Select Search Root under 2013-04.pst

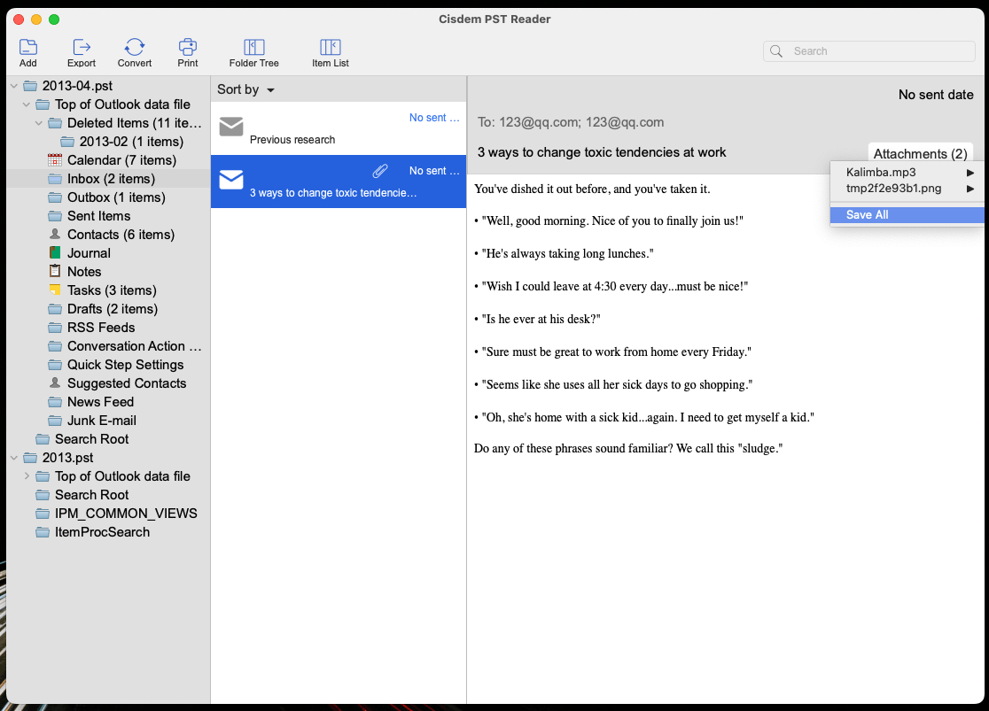pos(91,439)
